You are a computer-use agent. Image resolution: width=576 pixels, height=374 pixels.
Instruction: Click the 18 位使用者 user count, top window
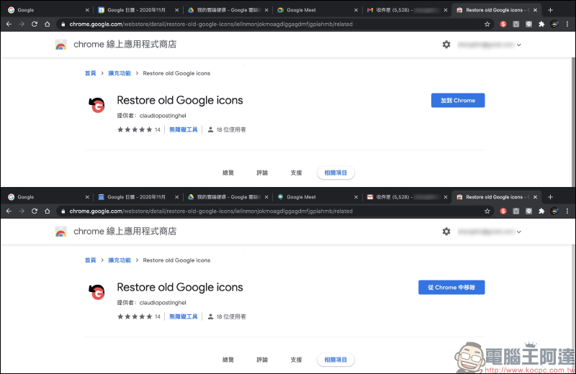pos(227,129)
